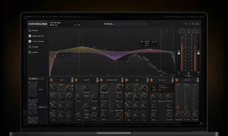Click the left output level fader
Viewport: 228px width, 136px height.
coord(179,53)
